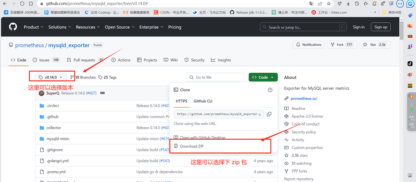
Task: Switch to the Issues tab
Action: (46, 60)
